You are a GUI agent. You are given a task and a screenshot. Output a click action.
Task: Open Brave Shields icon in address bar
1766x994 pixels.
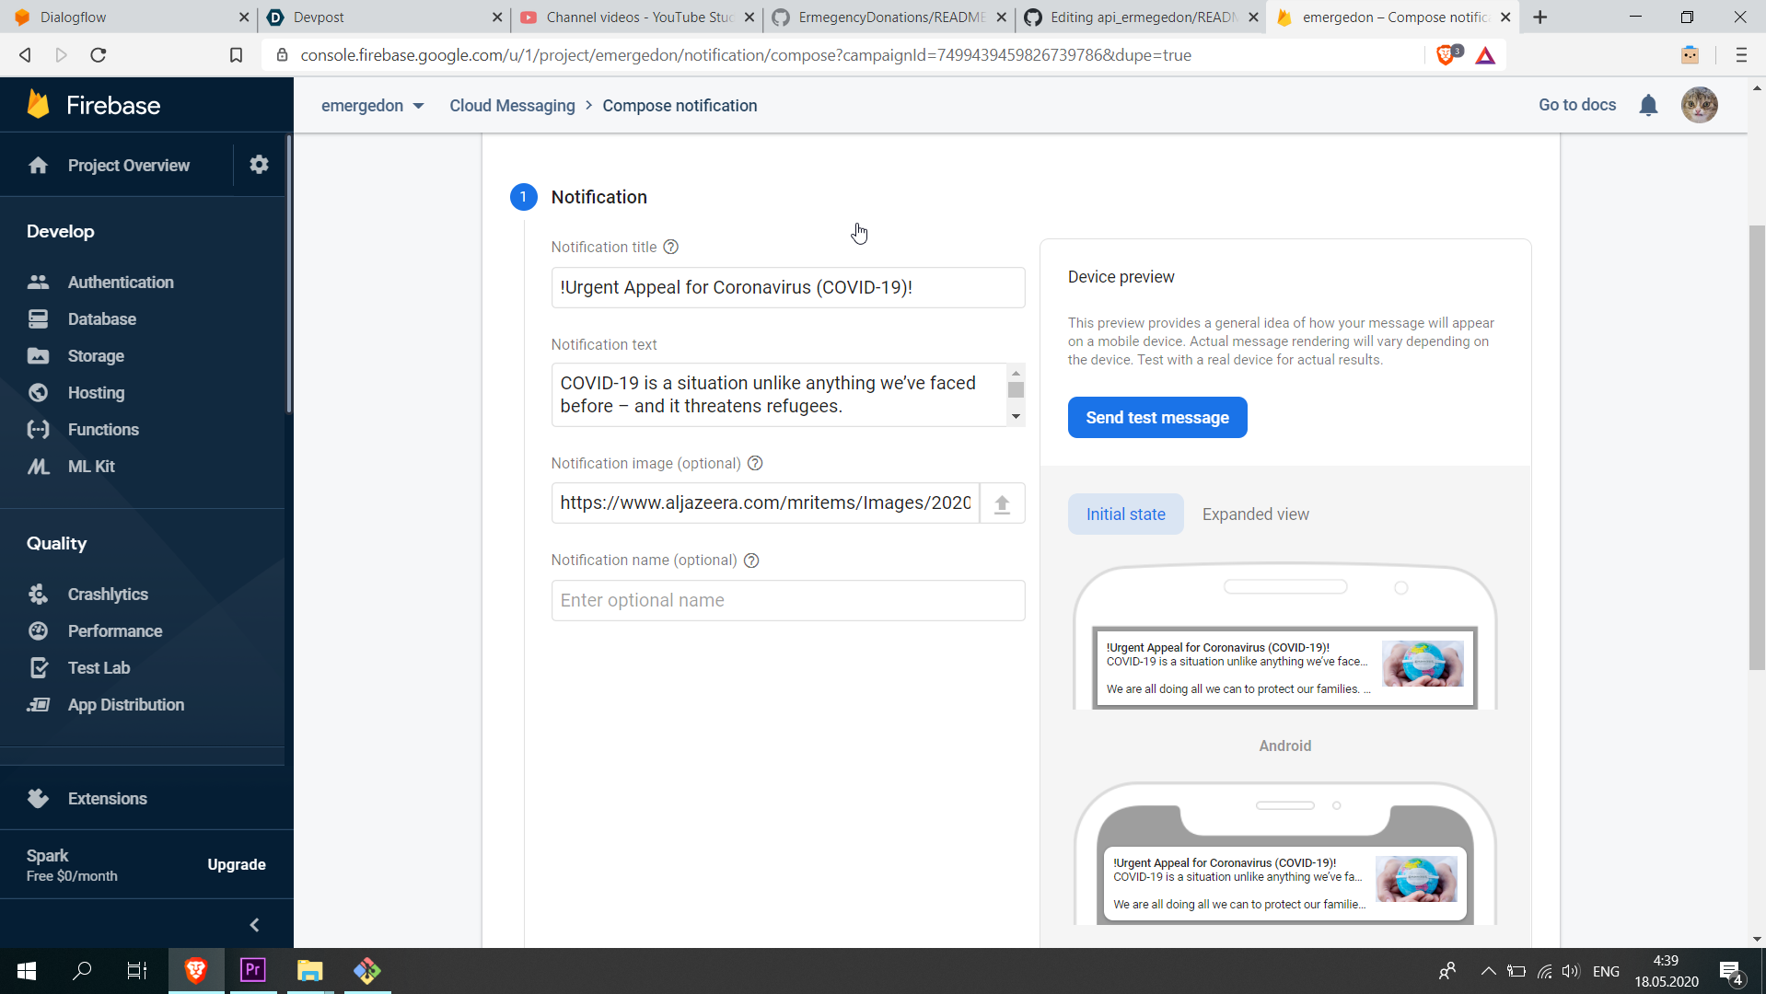coord(1447,55)
